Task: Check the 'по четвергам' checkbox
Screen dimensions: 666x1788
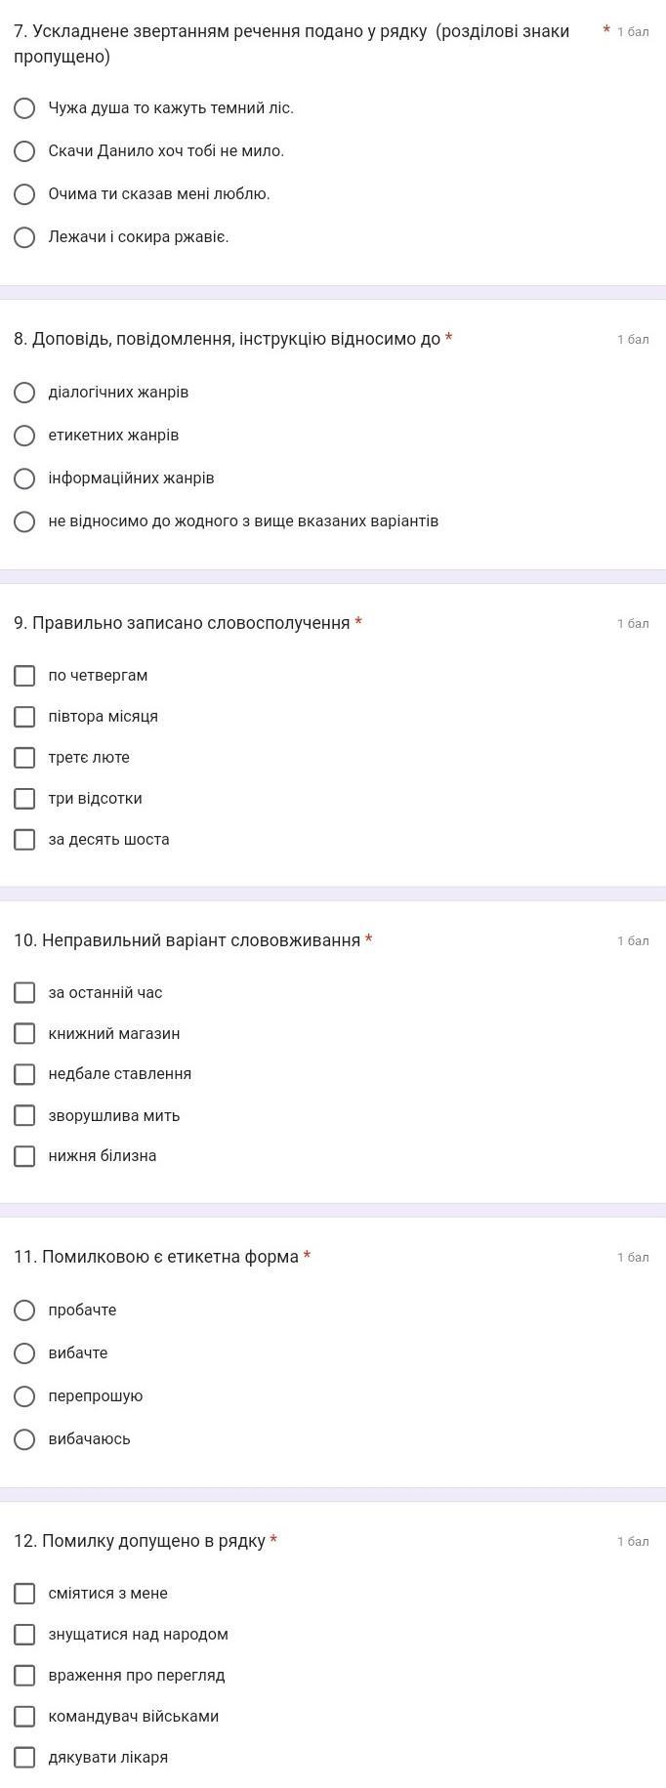Action: (24, 676)
